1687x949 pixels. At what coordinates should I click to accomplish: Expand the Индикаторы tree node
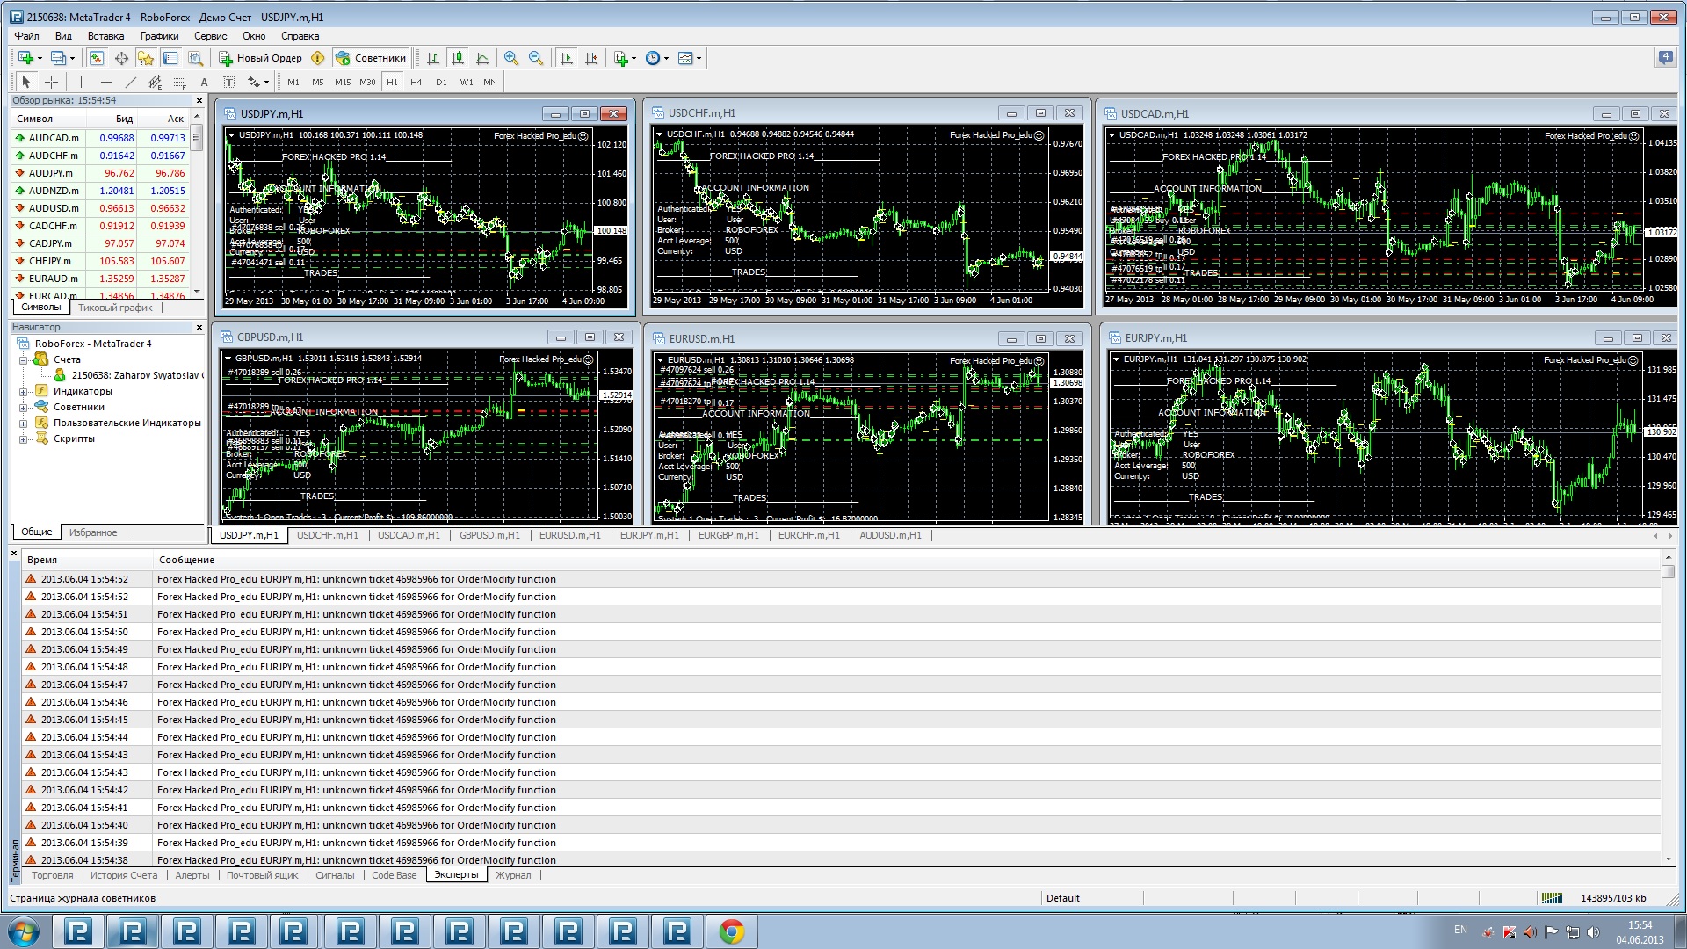[x=24, y=392]
